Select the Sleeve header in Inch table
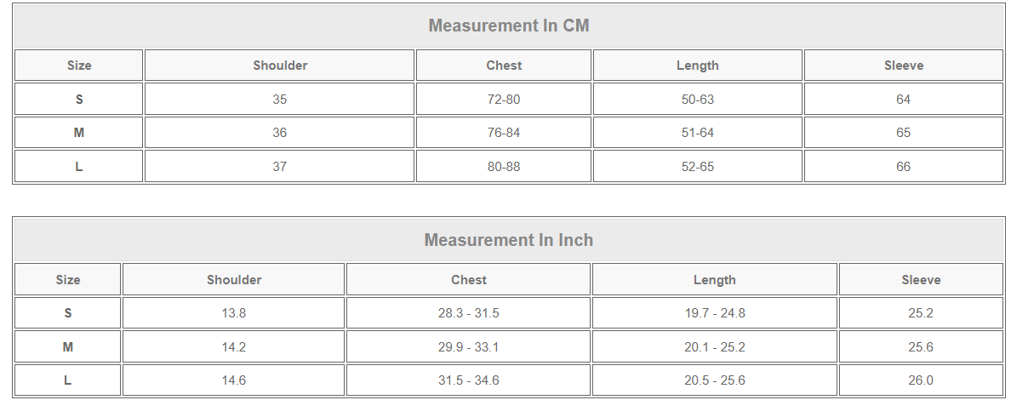This screenshot has height=400, width=1011. pyautogui.click(x=921, y=280)
